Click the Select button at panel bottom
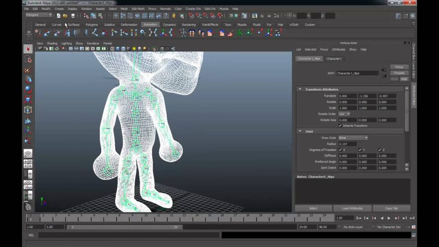 313,208
